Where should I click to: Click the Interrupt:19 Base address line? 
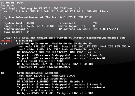tap(44, 67)
